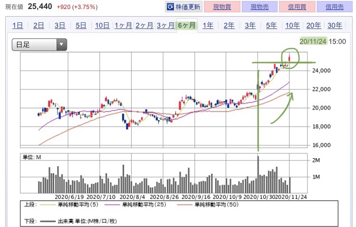356x227 pixels.
Task: Click the 2020/8/4 date axis label
Action: click(x=132, y=197)
